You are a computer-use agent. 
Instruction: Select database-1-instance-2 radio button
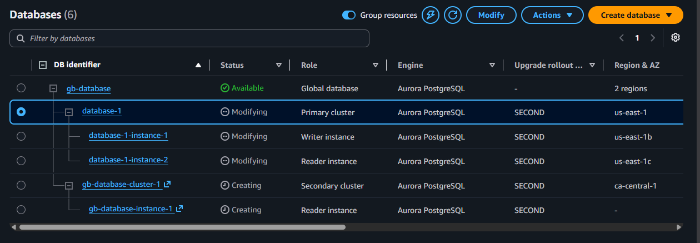[21, 161]
